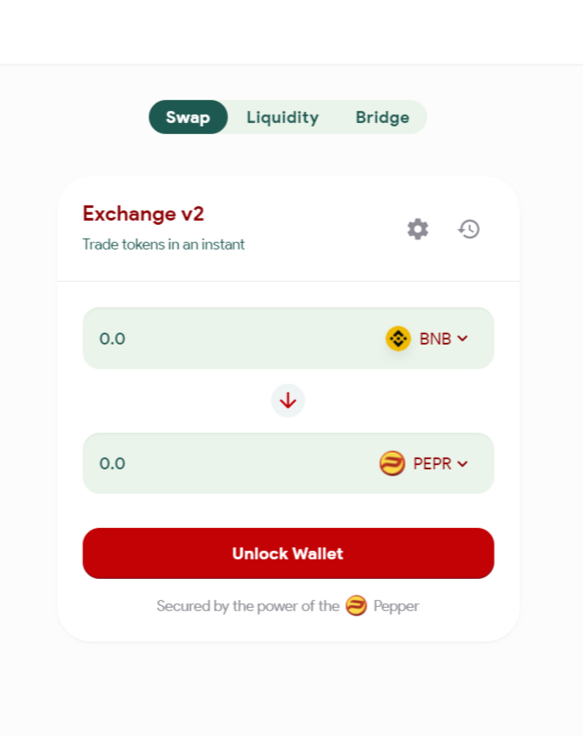The height and width of the screenshot is (736, 583).
Task: Click the PEPR token logo in the output field
Action: point(392,464)
